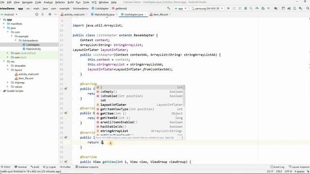Open the TODO tool window
310x174 pixels.
(5, 167)
